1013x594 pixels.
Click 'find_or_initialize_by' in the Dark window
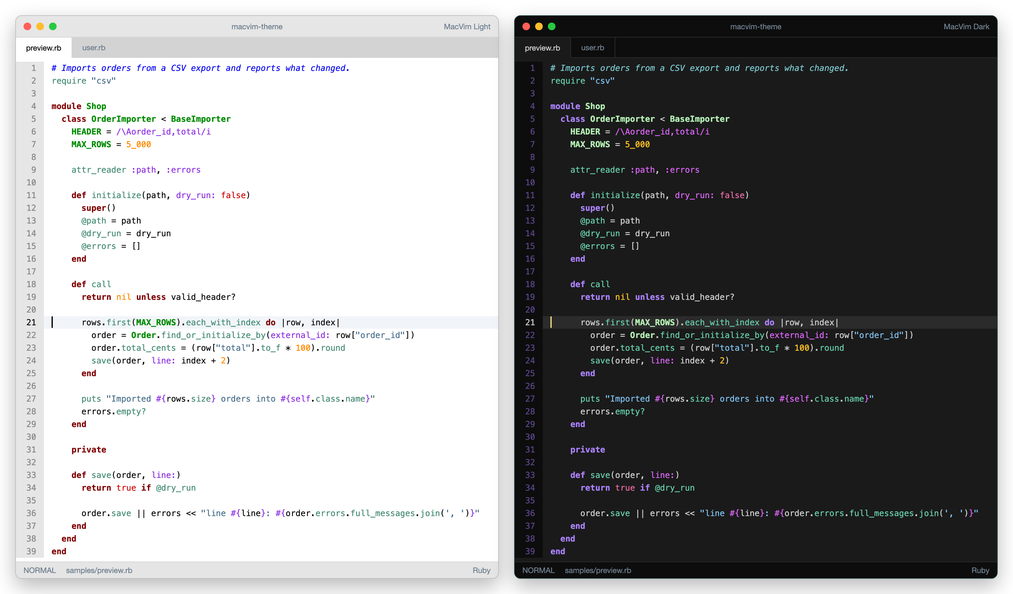pos(712,335)
